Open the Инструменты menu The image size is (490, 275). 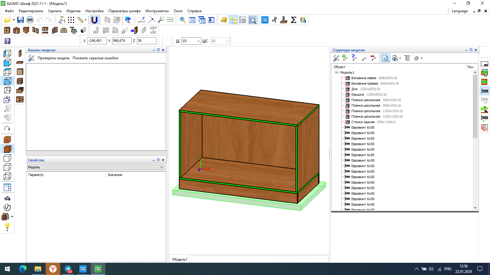point(157,11)
